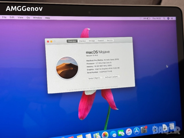Open Photos app in Dock
184x138 pixels.
click(105, 135)
